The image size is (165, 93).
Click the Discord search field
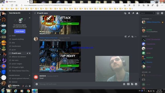click(147, 13)
